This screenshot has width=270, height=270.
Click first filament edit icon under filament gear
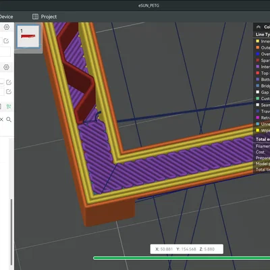[9, 82]
